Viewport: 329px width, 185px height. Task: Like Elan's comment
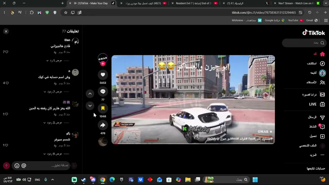6,52
